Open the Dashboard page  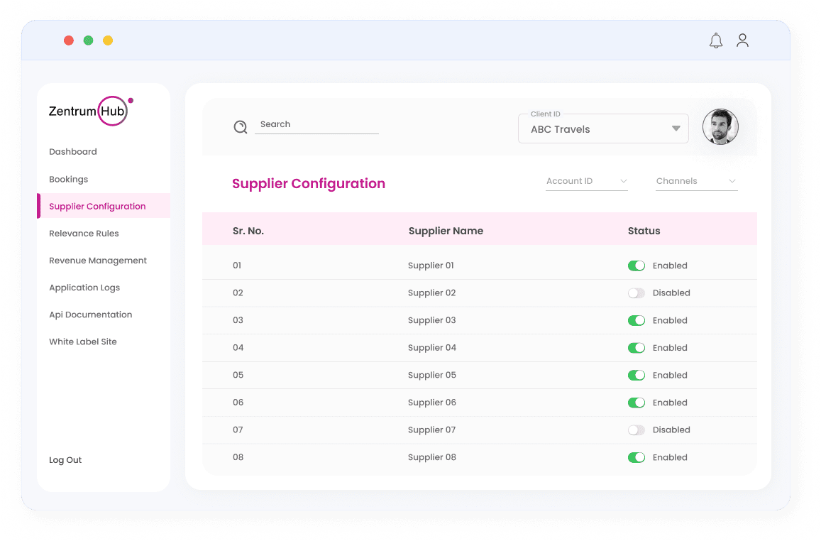coord(72,151)
